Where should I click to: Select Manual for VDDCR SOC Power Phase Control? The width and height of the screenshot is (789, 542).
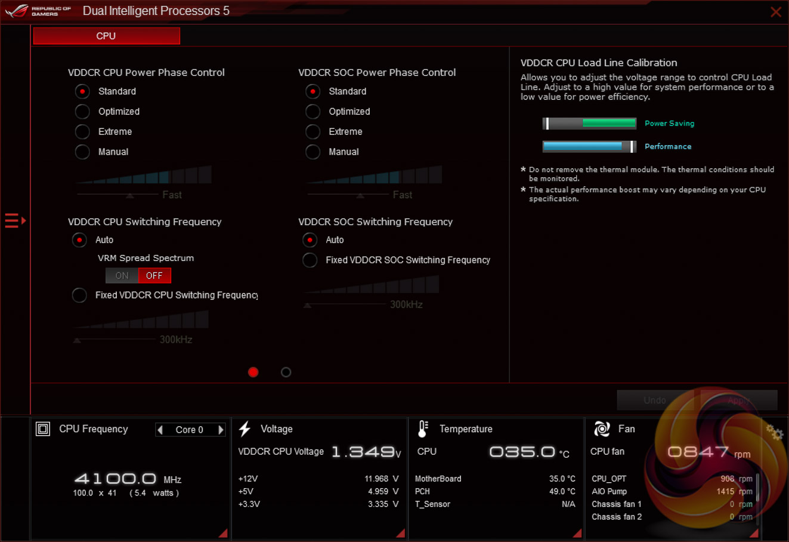312,152
